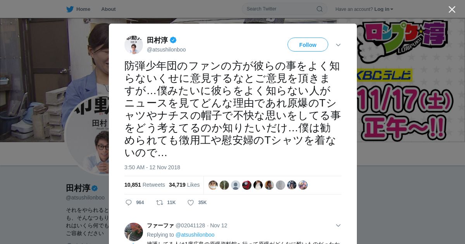Click the search magnifier icon
Image resolution: width=465 pixels, height=244 pixels.
point(320,9)
